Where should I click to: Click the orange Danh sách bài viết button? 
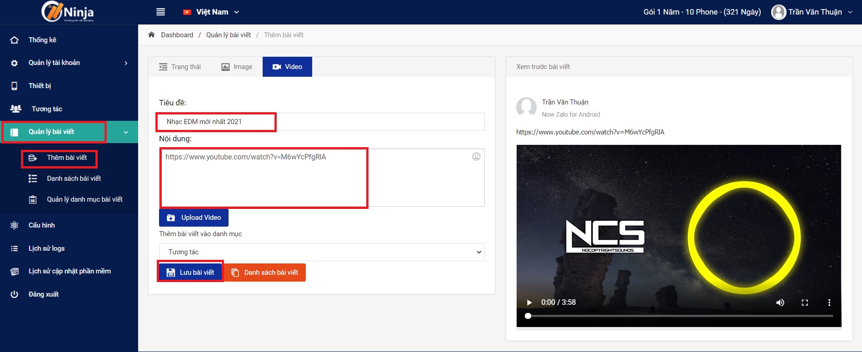click(x=265, y=273)
